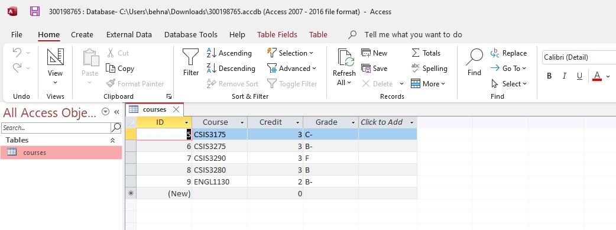Click the Format Painter brush
Screen dimensions: 616x230
(x=135, y=84)
